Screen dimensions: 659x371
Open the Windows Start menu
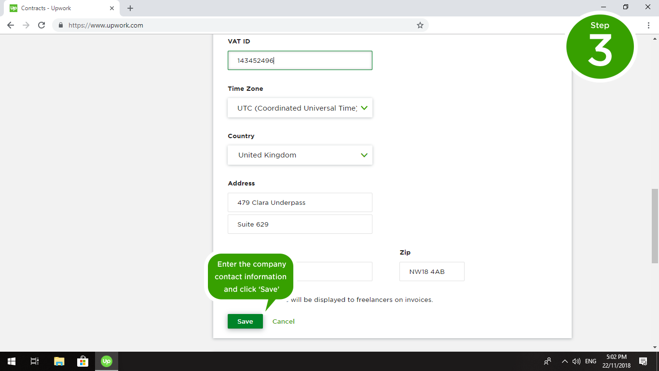11,361
